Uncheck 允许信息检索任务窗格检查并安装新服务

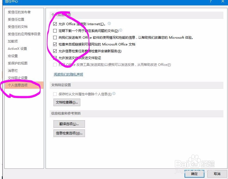pos(55,51)
